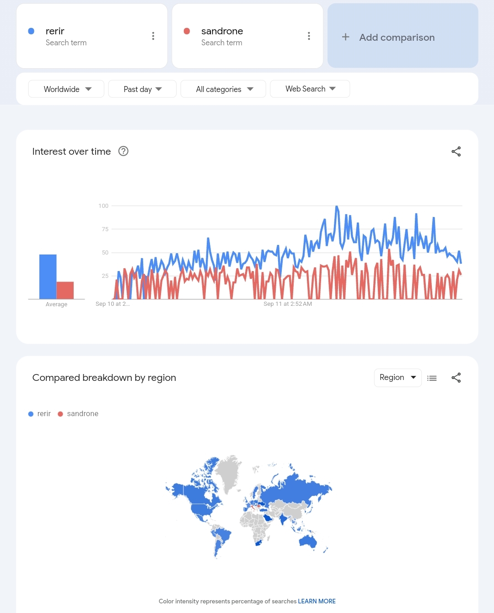Open the Region resolution dropdown

tap(397, 378)
